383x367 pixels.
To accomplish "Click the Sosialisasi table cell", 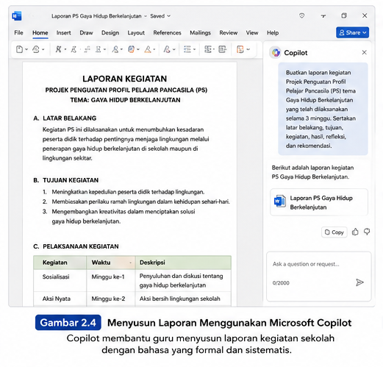I will tap(60, 280).
